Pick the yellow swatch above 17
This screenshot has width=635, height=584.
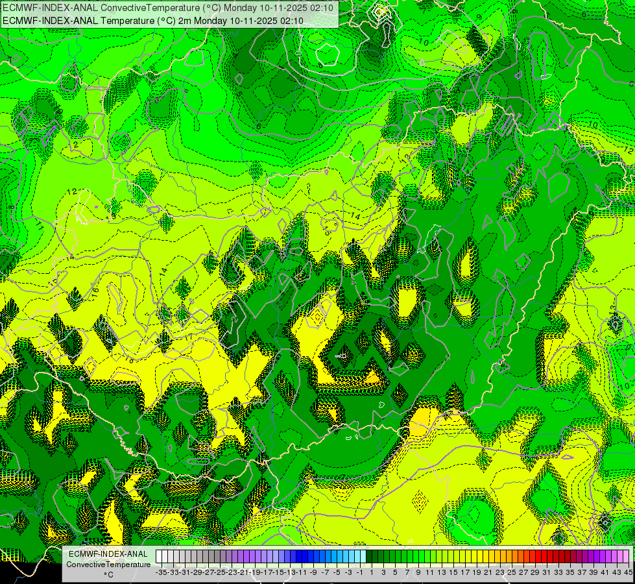tap(462, 557)
